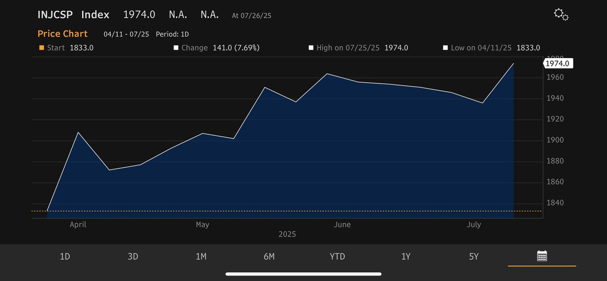
Task: Toggle the Change legend marker
Action: [176, 48]
